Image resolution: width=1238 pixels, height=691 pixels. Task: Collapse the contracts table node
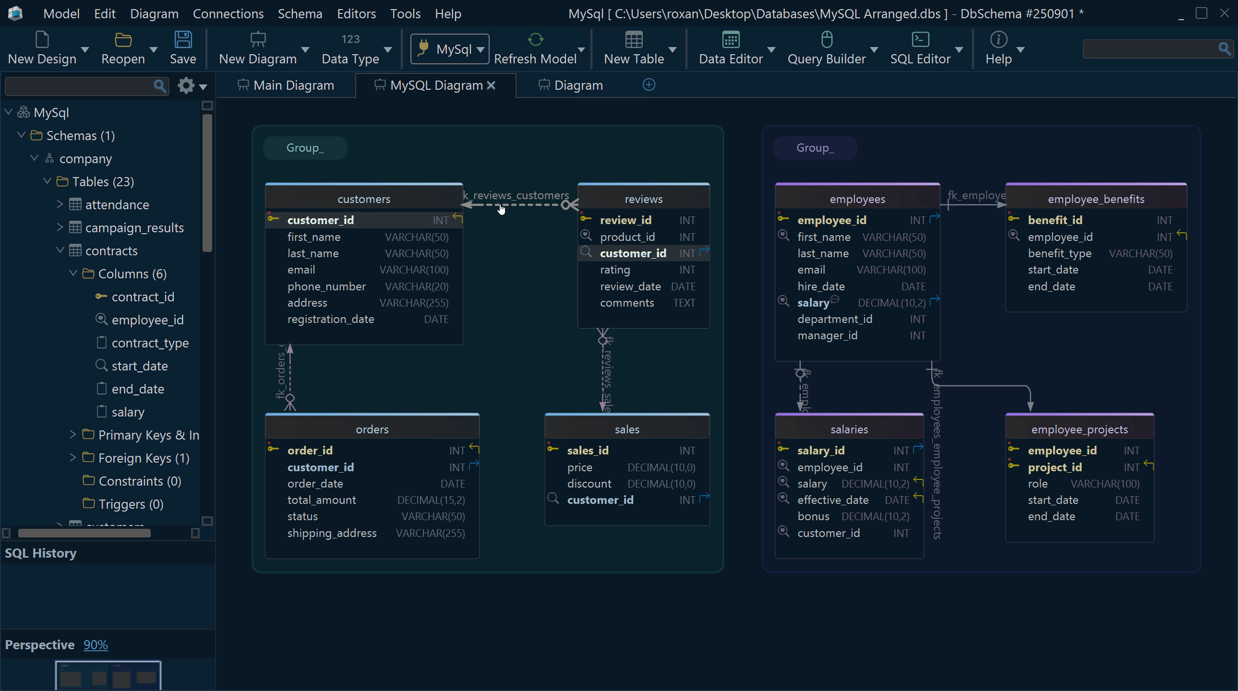[60, 250]
